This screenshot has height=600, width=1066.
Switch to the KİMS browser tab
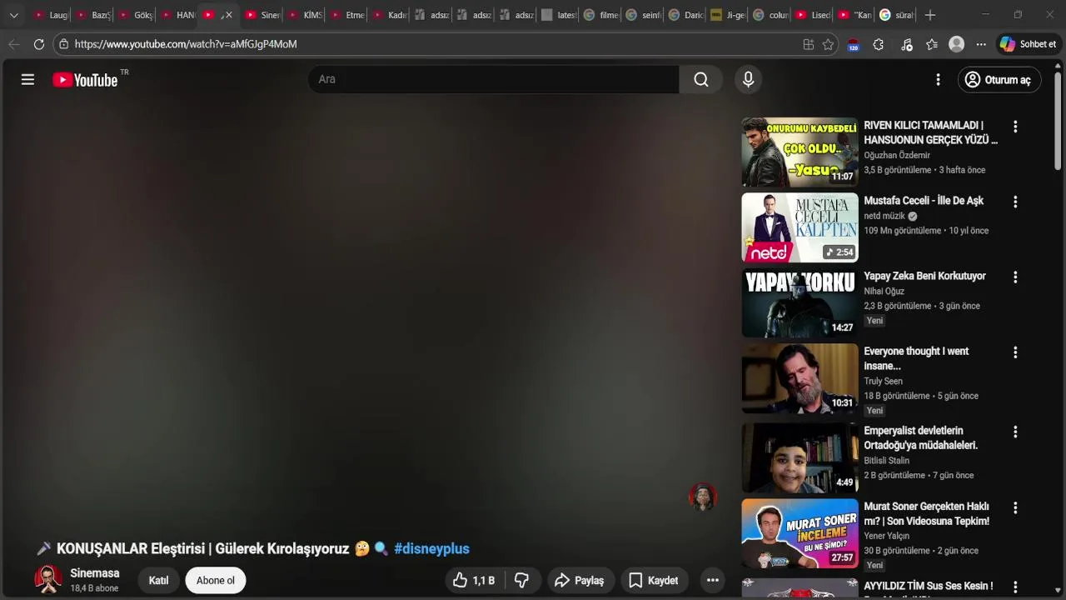click(304, 15)
